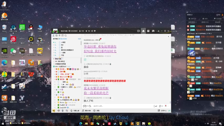224x126 pixels.
Task: Open WeChat from the taskbar
Action: 98,124
